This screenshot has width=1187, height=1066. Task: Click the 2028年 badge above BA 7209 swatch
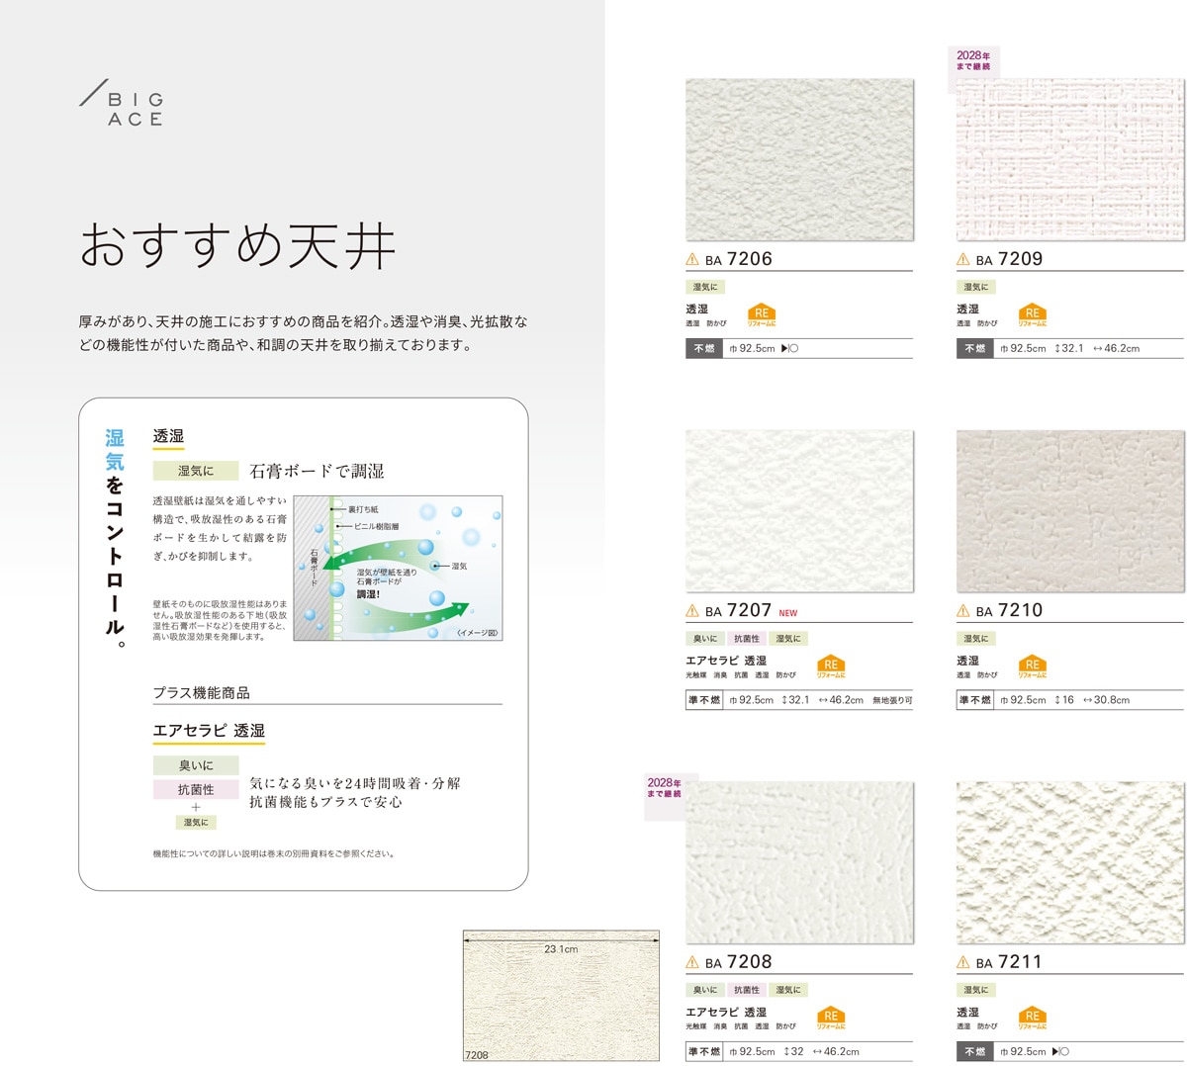(x=972, y=61)
